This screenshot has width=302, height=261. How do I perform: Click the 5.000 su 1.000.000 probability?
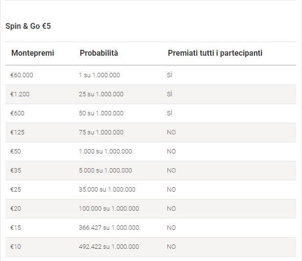click(105, 171)
